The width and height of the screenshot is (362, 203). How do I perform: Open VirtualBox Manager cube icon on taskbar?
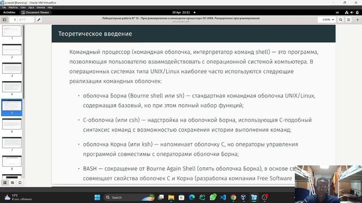click(x=243, y=197)
